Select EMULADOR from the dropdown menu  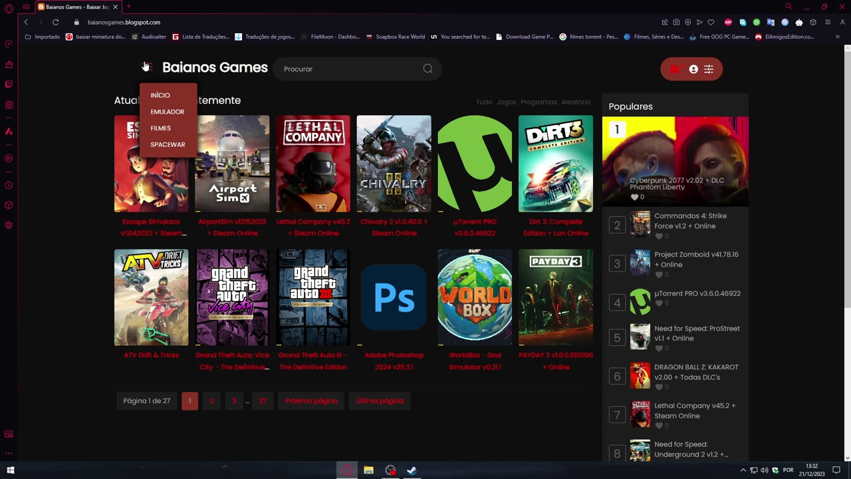(168, 112)
